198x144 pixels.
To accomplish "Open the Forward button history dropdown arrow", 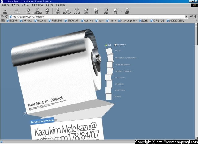I will (x=23, y=11).
